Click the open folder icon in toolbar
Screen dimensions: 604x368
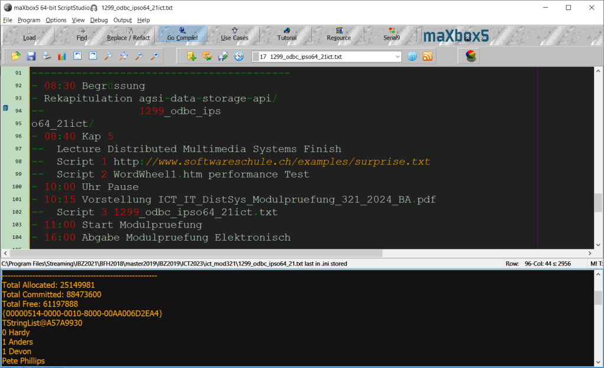[x=16, y=57]
